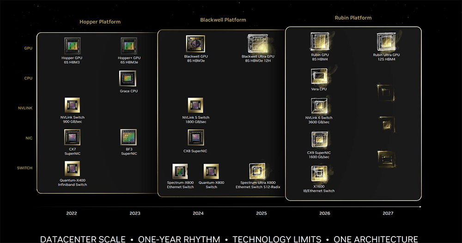This screenshot has height=243, width=462.
Task: Click the NIC row label
Action: coord(29,138)
